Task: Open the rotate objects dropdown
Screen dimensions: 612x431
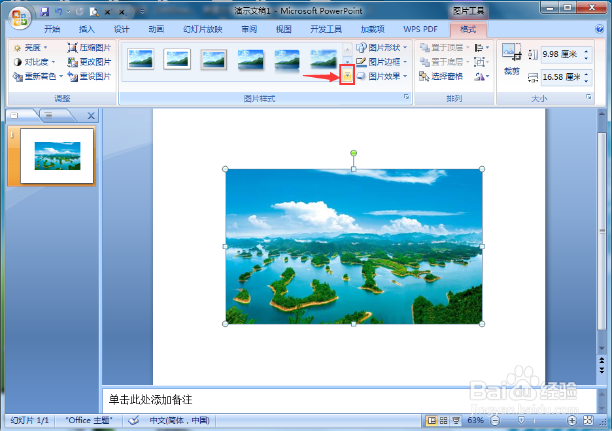Action: click(x=482, y=77)
